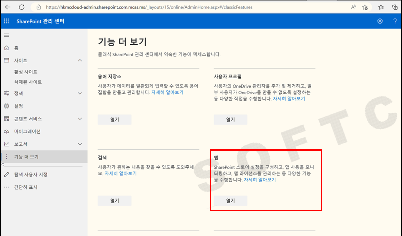Click the browser address bar URL
This screenshot has width=402, height=236.
click(149, 7)
